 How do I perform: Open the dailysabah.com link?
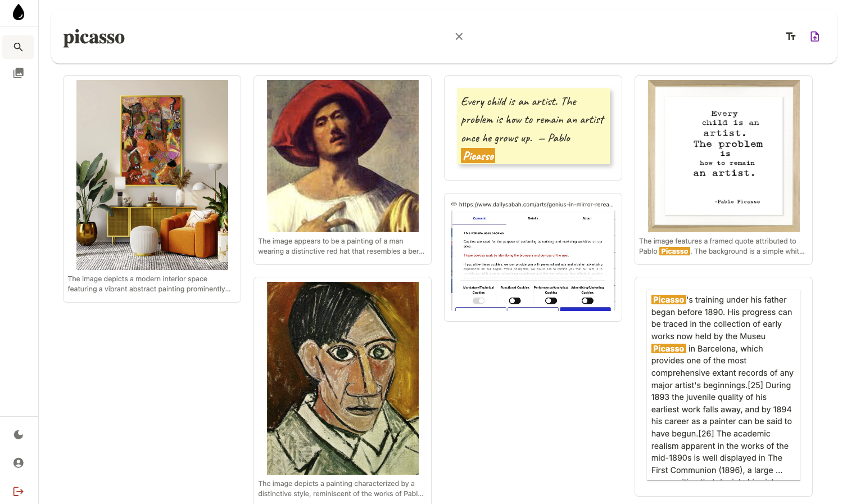pyautogui.click(x=536, y=204)
